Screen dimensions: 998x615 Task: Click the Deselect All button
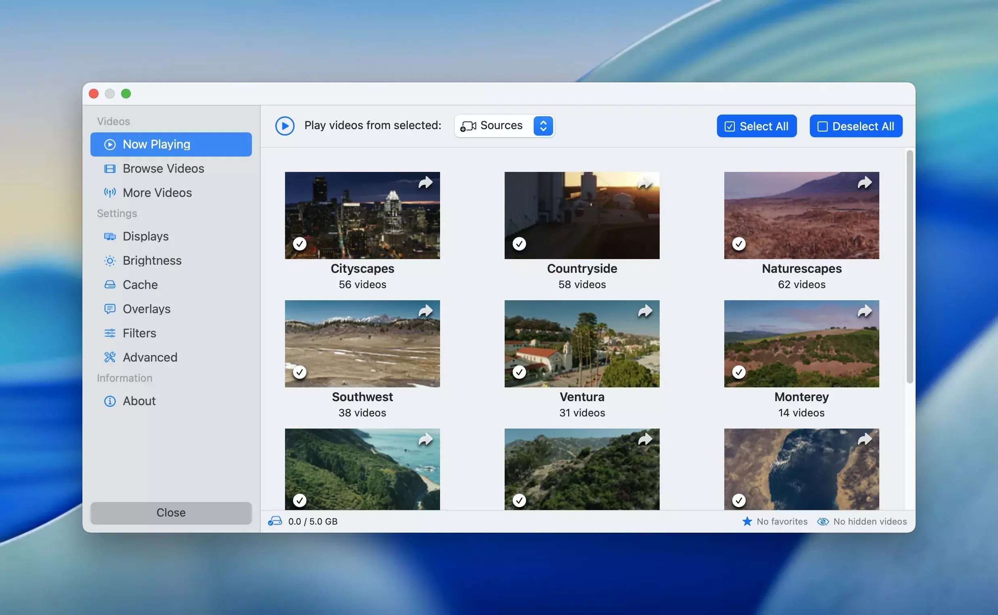pyautogui.click(x=855, y=126)
